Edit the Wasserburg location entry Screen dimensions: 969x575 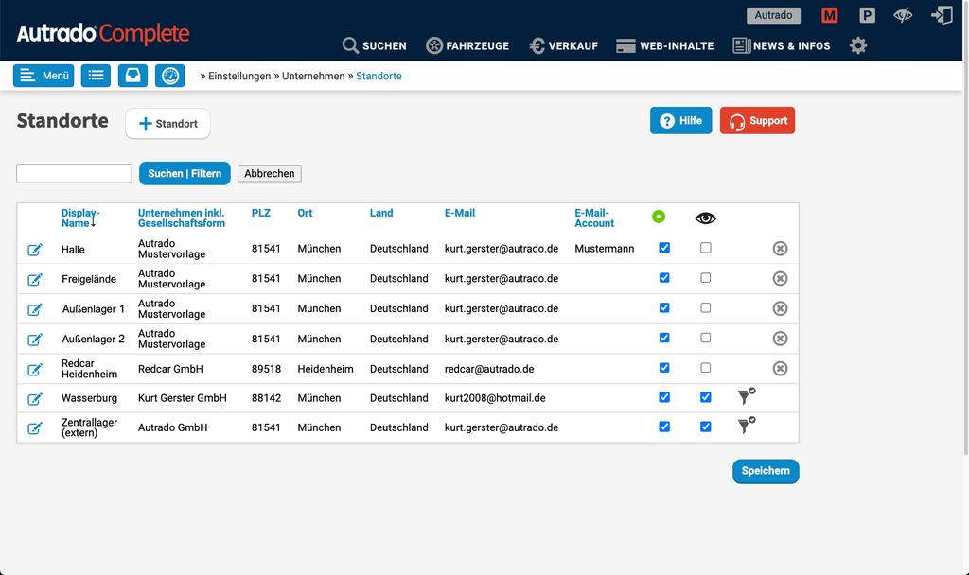click(35, 399)
